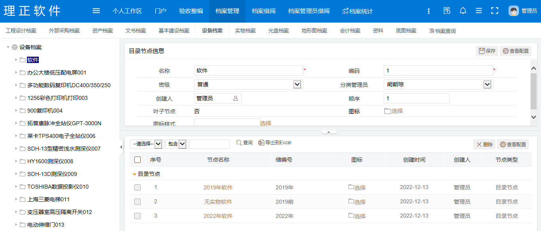
Task: Open the 会计档案 tab
Action: [350, 31]
